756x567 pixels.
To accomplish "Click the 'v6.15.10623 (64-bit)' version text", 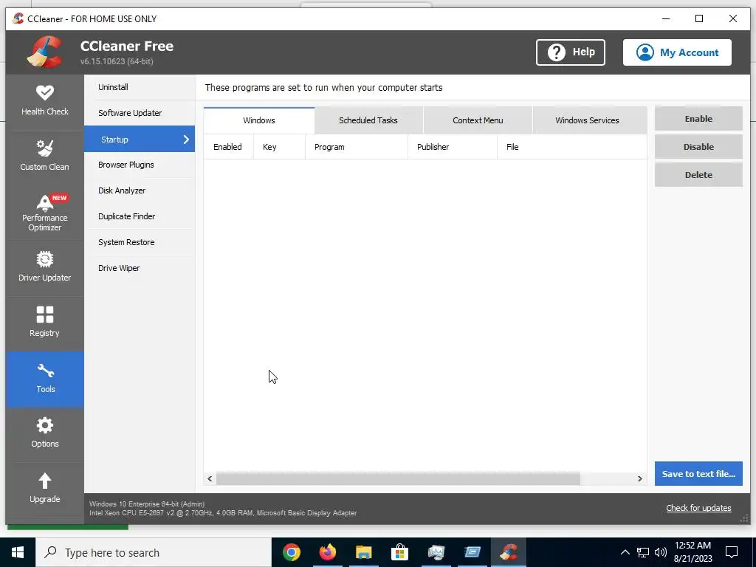I will [117, 62].
